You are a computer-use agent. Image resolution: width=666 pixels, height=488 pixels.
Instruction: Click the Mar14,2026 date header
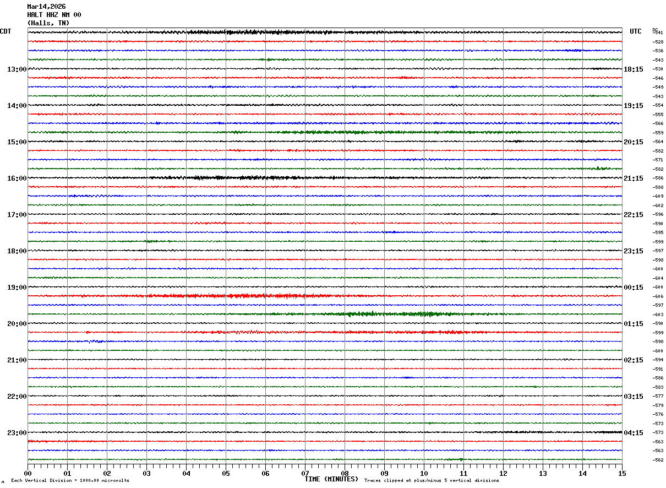(x=46, y=7)
